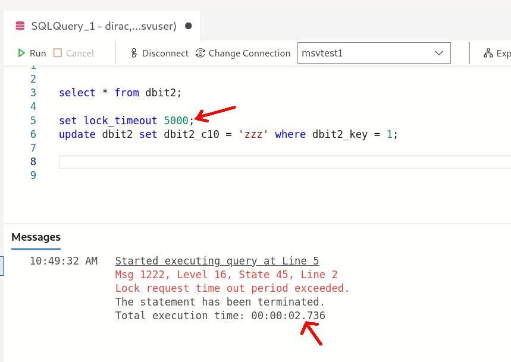Click the timestamp 10:49:32 AM
The height and width of the screenshot is (362, 511).
(x=65, y=260)
